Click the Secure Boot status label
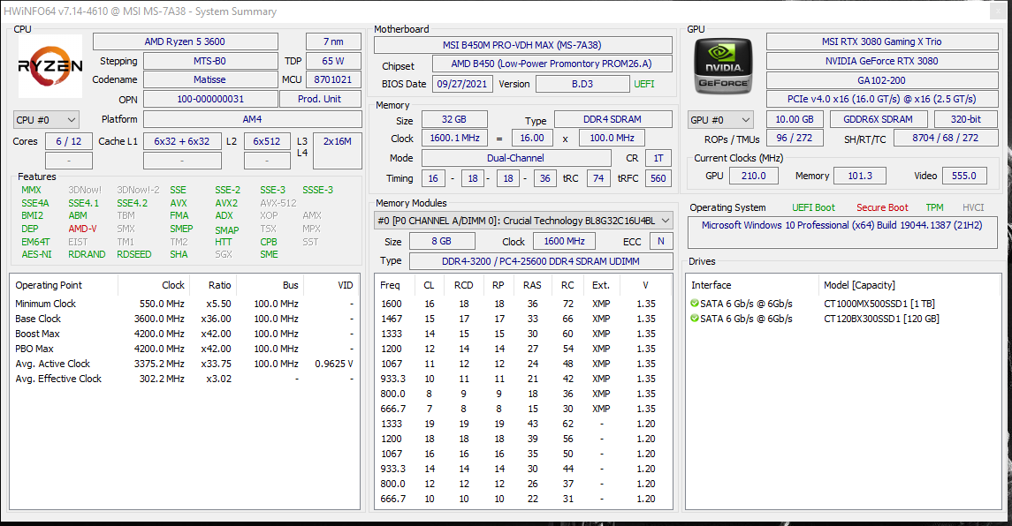Image resolution: width=1012 pixels, height=526 pixels. tap(881, 207)
